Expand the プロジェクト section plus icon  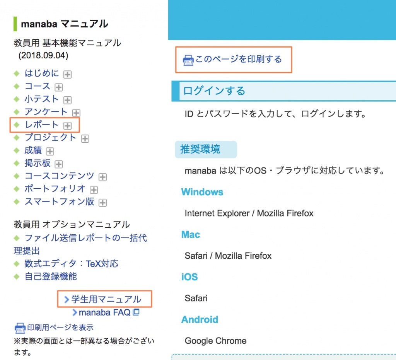coord(85,138)
